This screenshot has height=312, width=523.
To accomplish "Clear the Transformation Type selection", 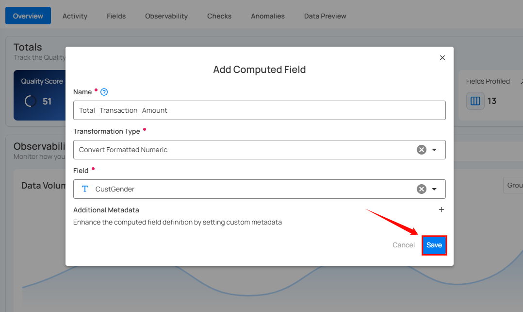I will pos(422,150).
